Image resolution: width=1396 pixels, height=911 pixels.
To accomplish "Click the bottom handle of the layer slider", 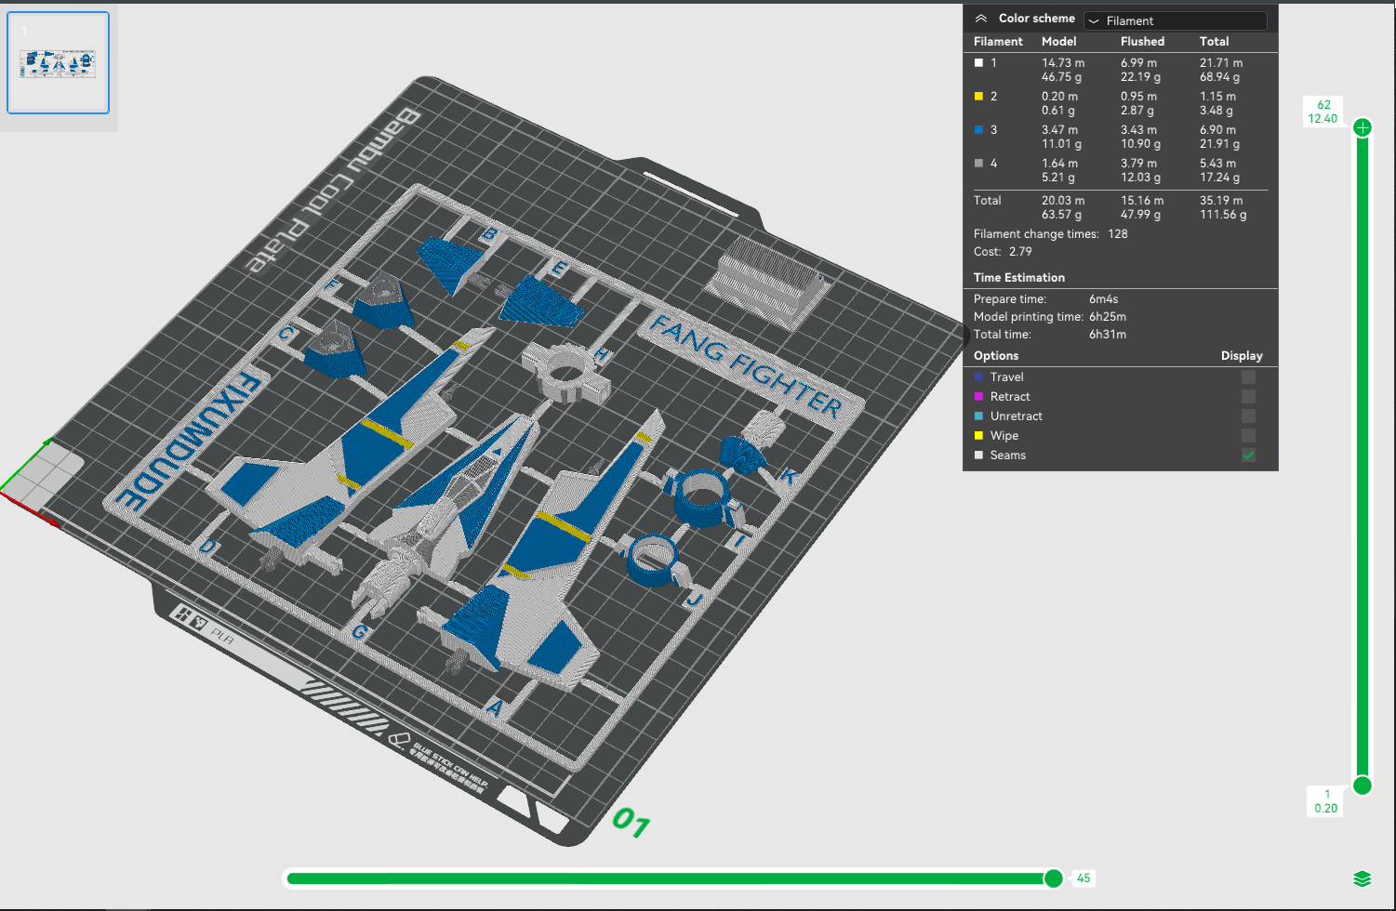I will 1363,786.
